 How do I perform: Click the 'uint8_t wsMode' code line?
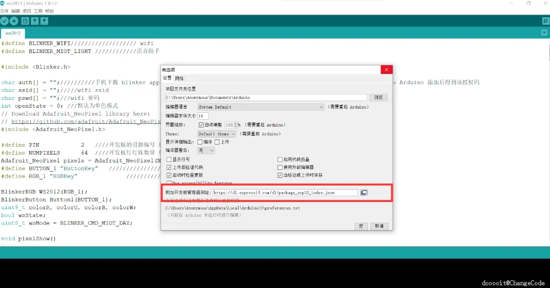pyautogui.click(x=66, y=223)
